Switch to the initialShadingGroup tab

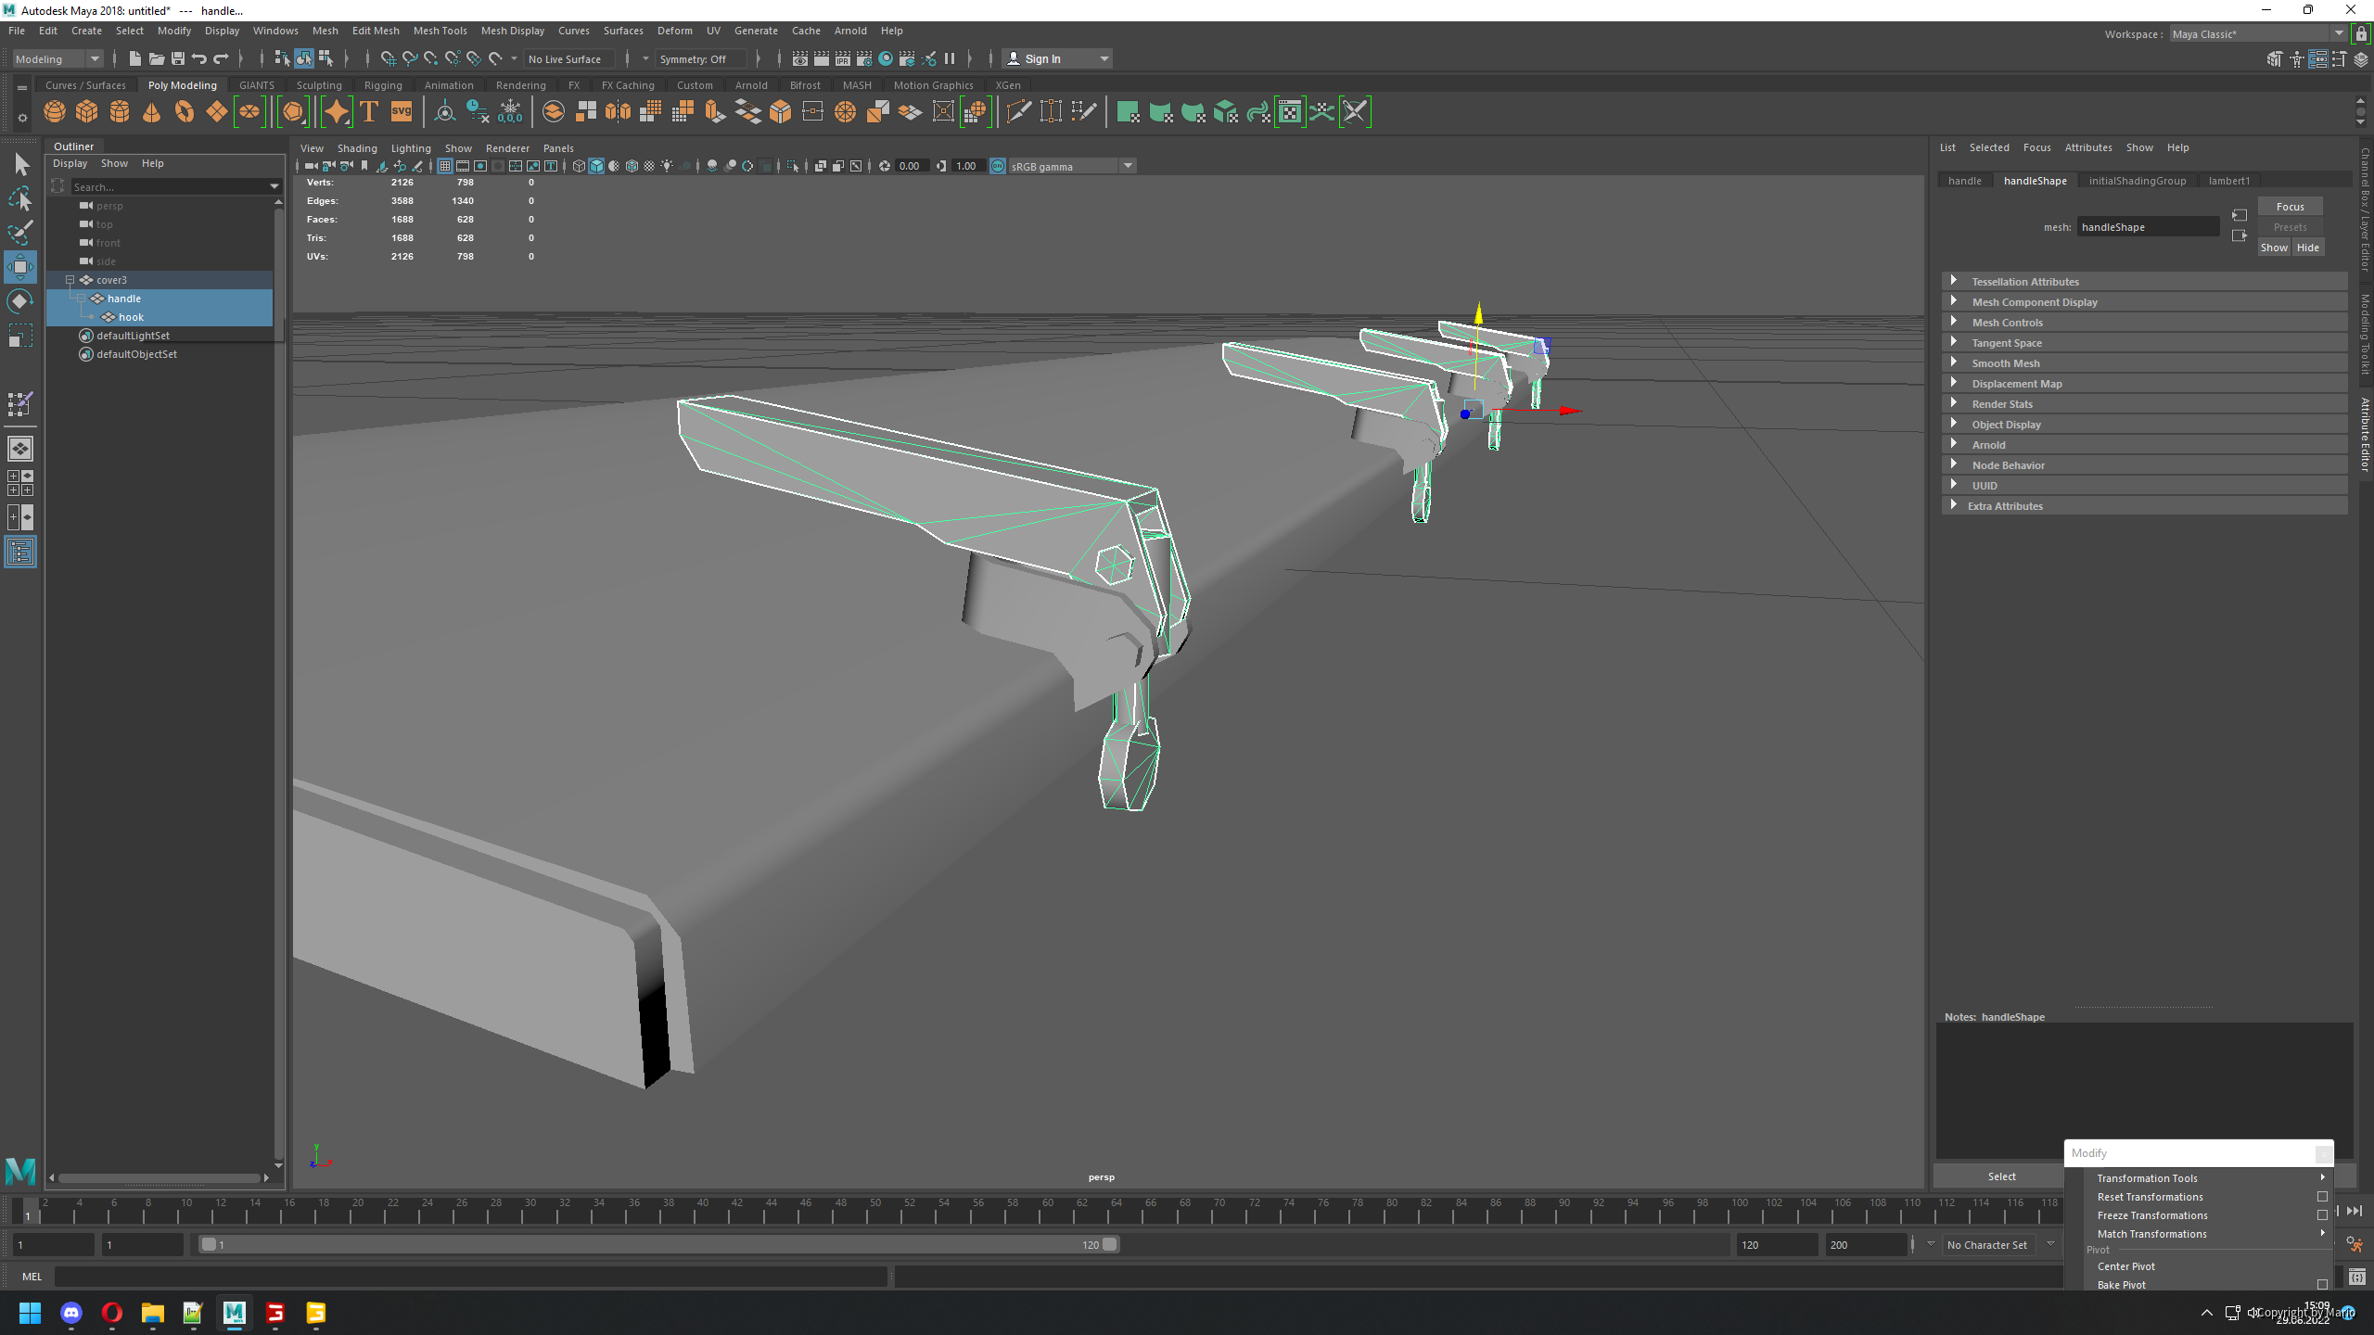coord(2138,180)
